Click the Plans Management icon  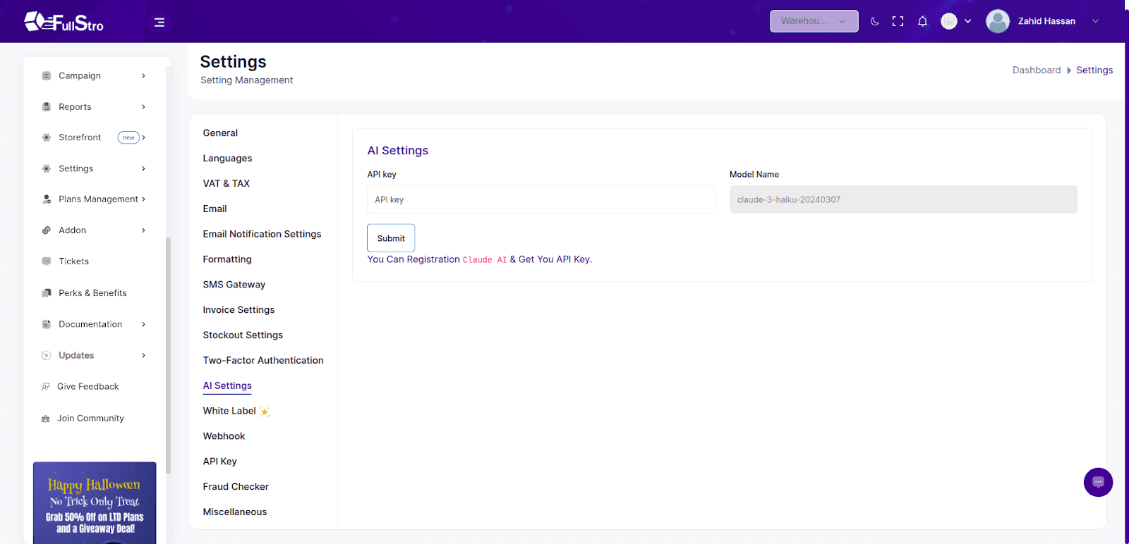[x=47, y=199]
